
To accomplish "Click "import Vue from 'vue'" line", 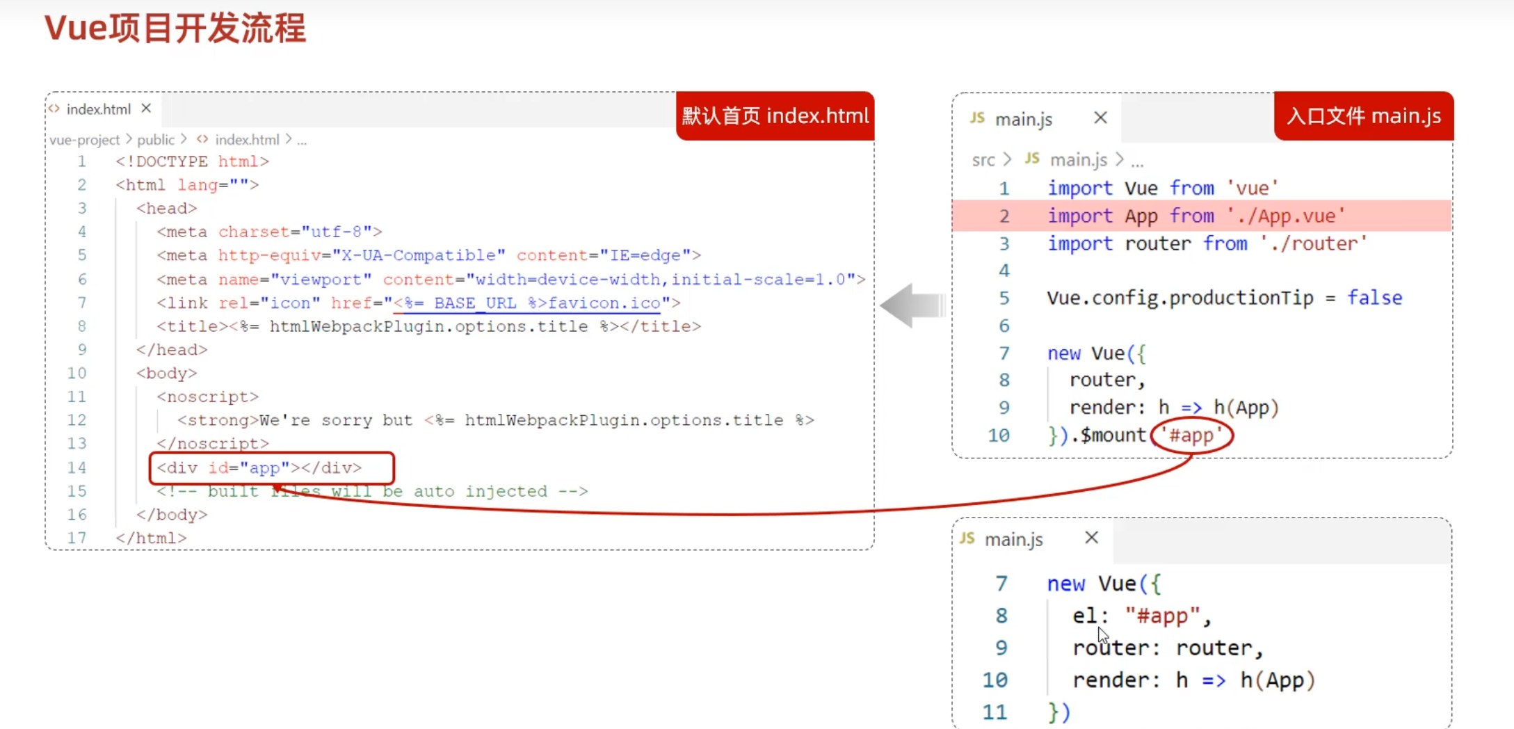I will [x=1163, y=188].
